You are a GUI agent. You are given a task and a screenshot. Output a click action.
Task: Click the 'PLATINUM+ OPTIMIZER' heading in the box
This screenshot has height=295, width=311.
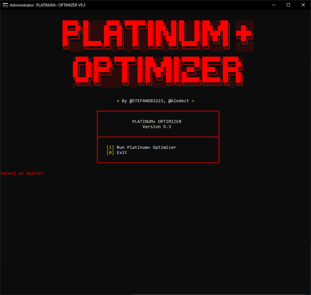(x=157, y=121)
